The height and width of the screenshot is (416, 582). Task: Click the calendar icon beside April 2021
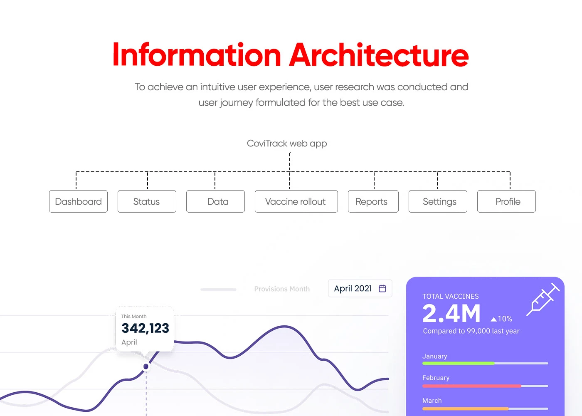(x=382, y=288)
